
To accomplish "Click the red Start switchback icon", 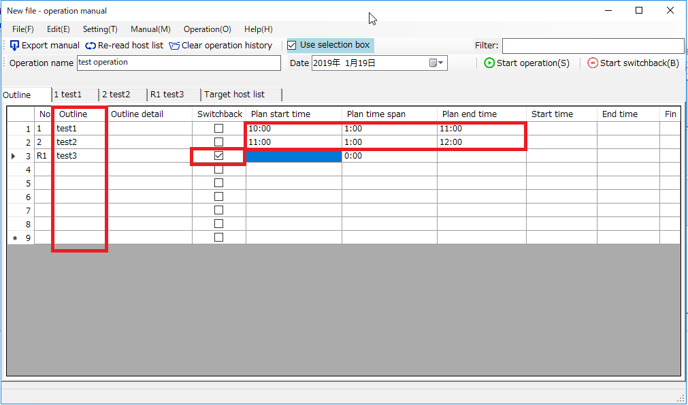I will pos(593,63).
